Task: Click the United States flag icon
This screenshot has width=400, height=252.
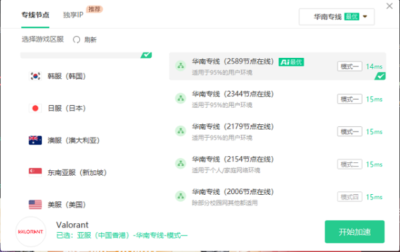Action: [35, 204]
